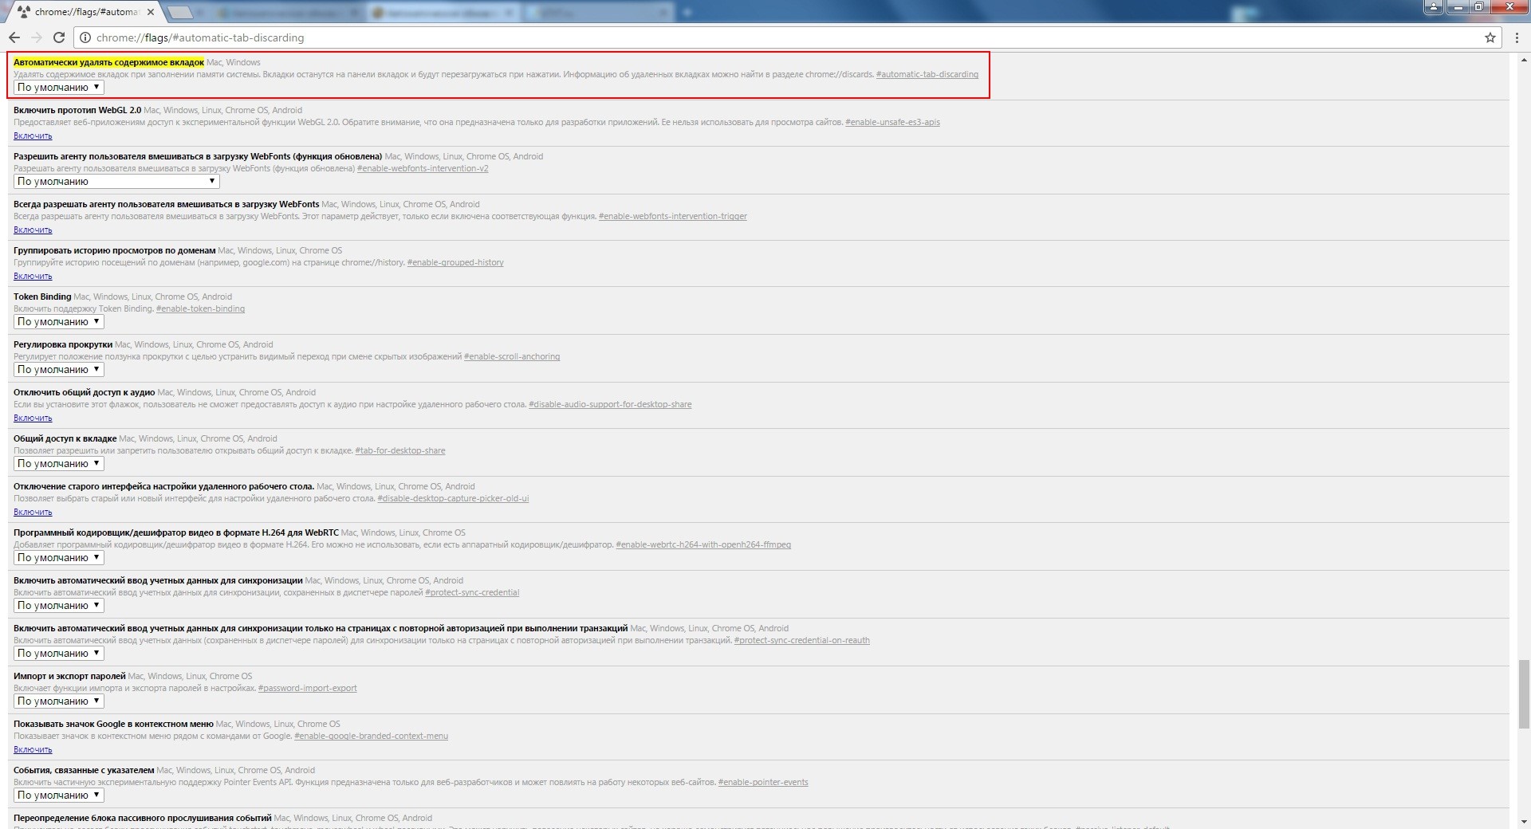The image size is (1531, 829).
Task: Open the #protect-sync-credential-on-reauth link
Action: pyautogui.click(x=801, y=641)
